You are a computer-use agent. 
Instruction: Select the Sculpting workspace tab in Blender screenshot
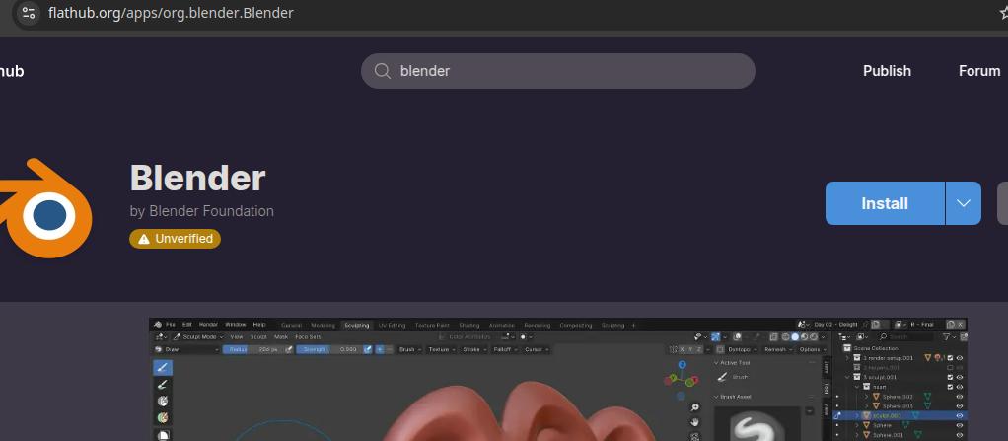tap(357, 325)
